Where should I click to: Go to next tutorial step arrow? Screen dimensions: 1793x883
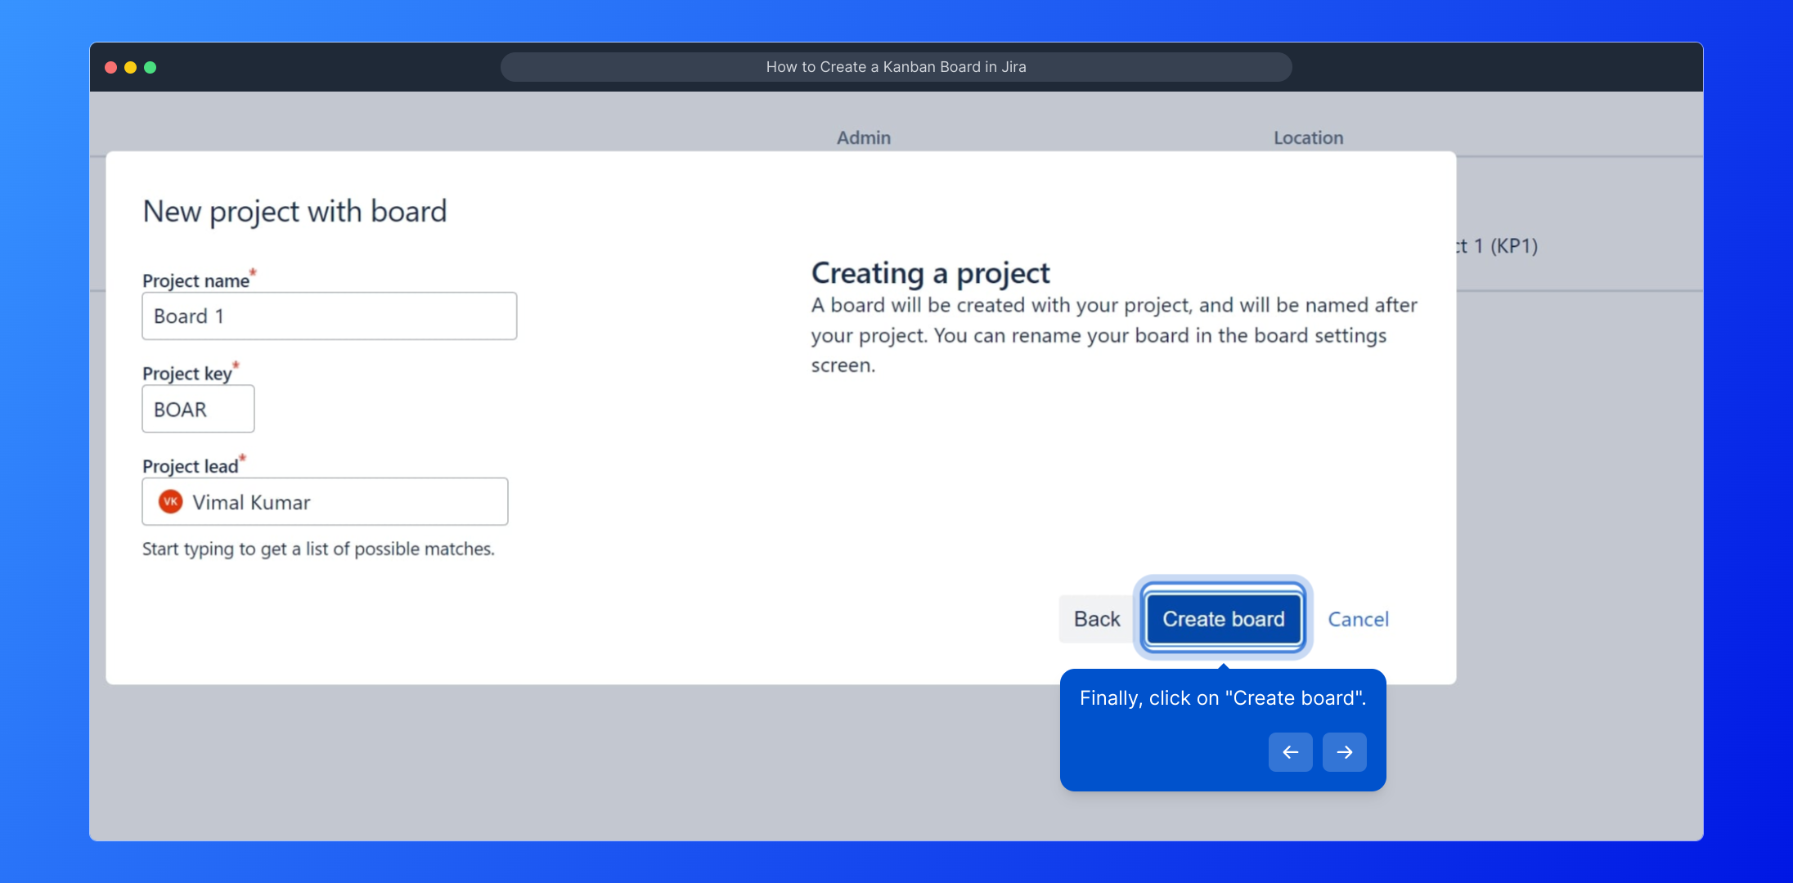point(1344,752)
